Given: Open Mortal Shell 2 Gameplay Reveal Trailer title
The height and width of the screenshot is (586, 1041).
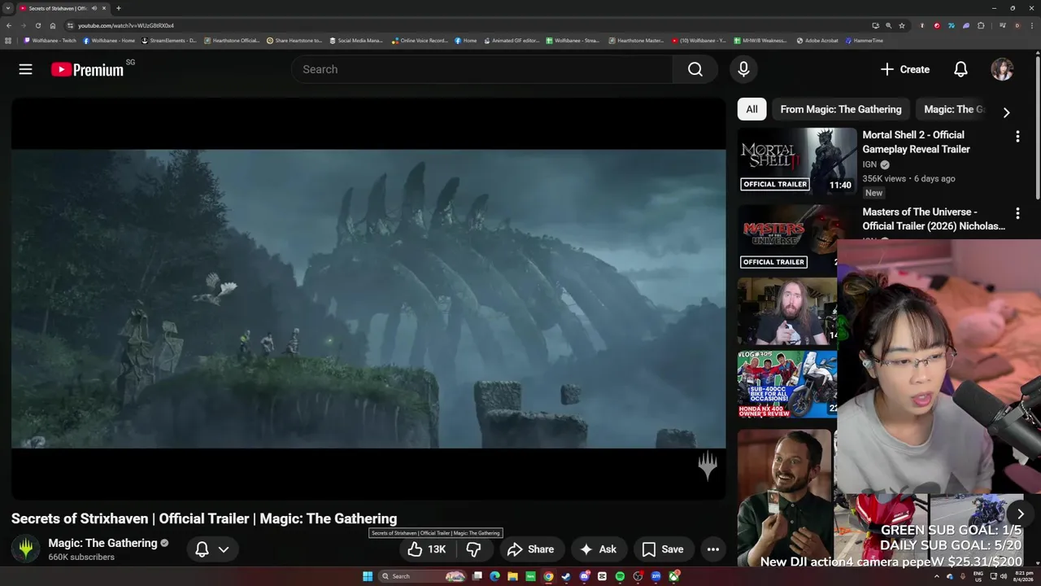Looking at the screenshot, I should [x=916, y=142].
